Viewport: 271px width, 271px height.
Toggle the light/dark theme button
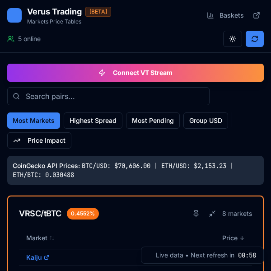[233, 39]
